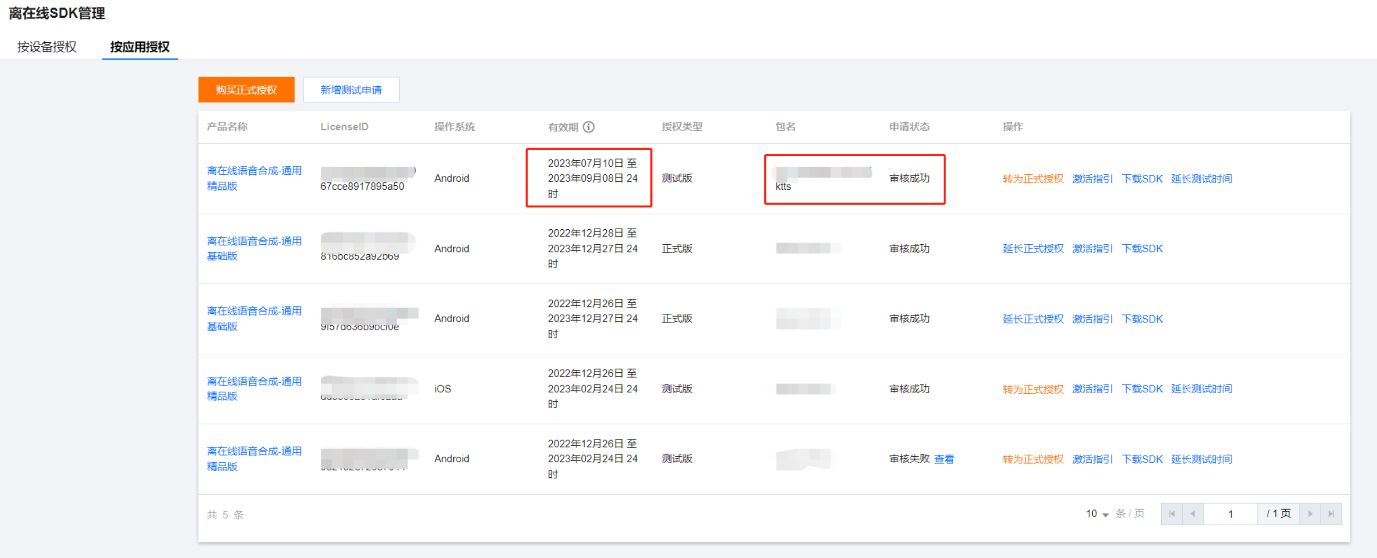The height and width of the screenshot is (558, 1377).
Task: Click 延长正式授权 for the 2022年12月28日 license
Action: [1032, 248]
